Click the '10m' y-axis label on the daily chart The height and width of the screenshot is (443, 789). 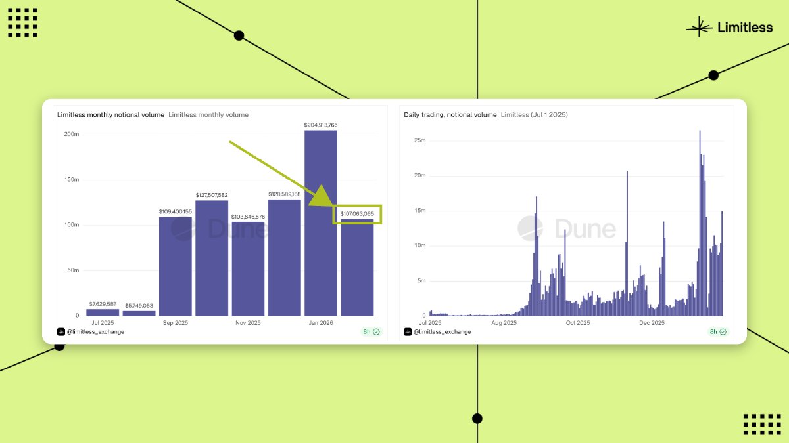click(x=419, y=245)
